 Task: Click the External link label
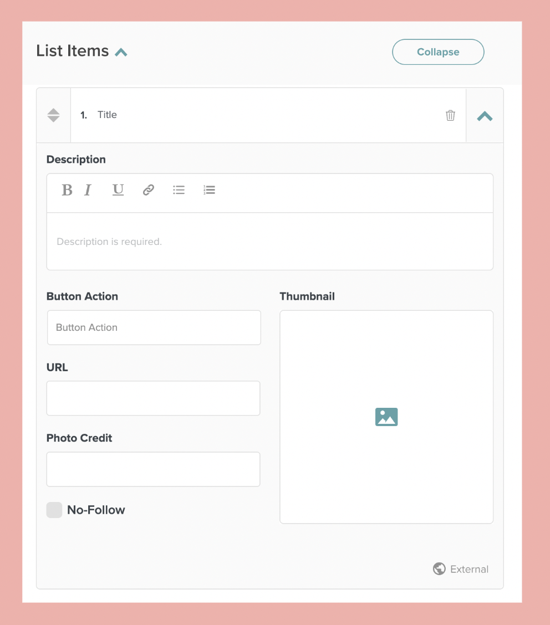(469, 569)
